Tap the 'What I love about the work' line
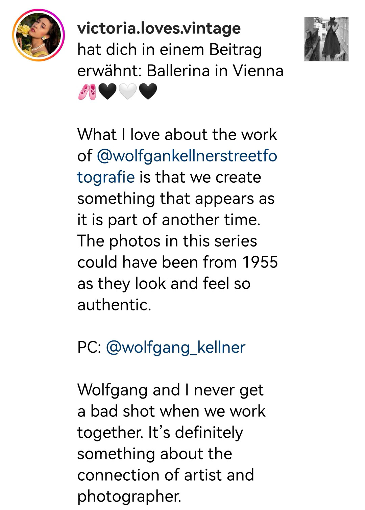Screen dimensions: 365x510 [x=177, y=135]
